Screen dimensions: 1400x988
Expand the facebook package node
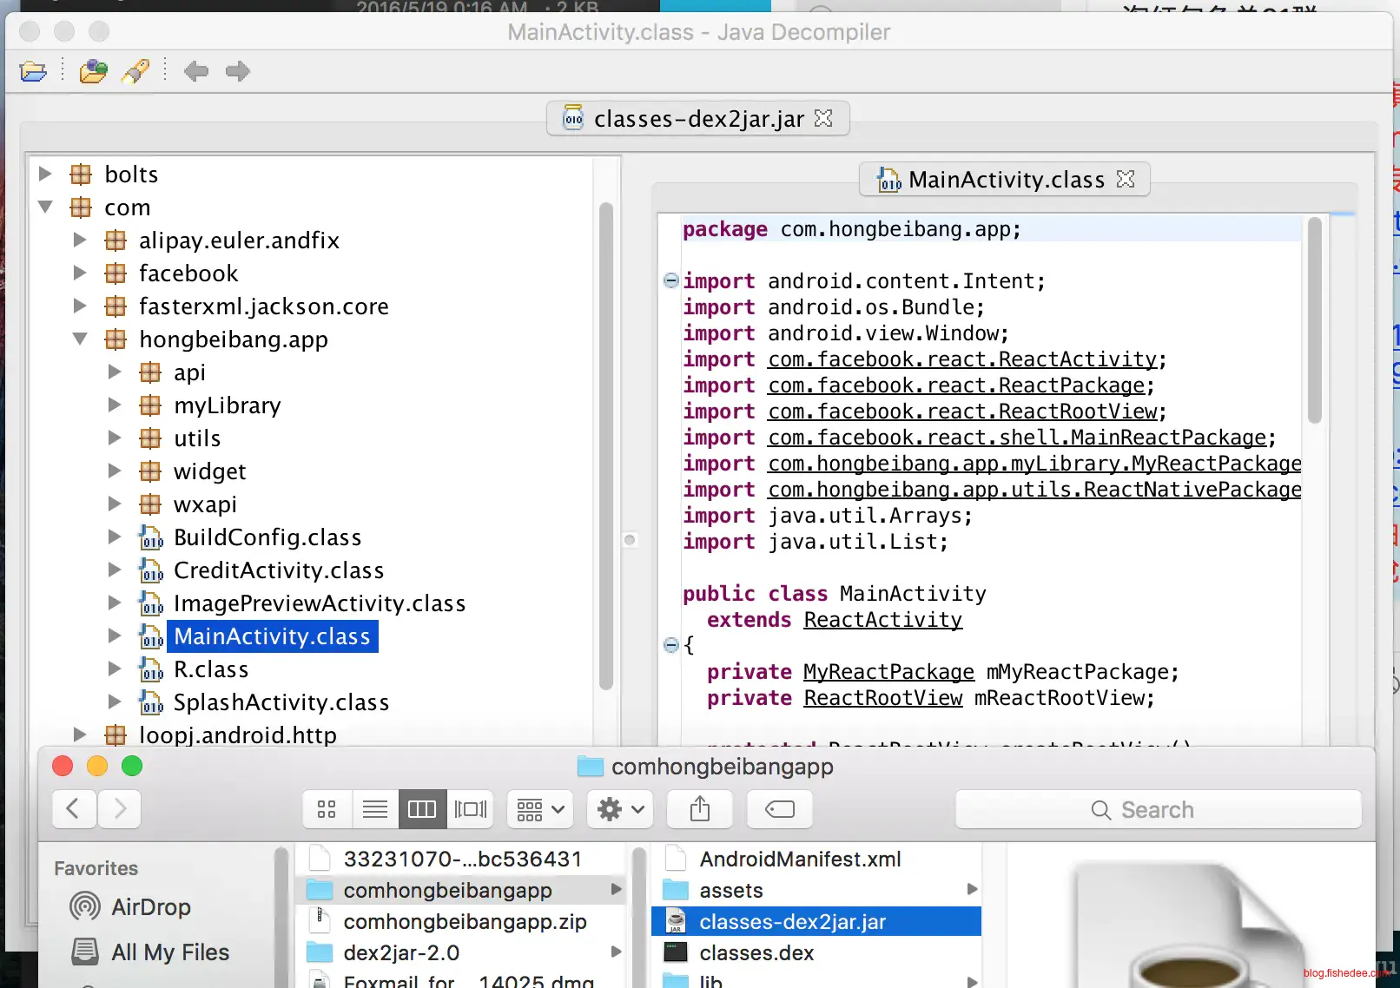pos(79,273)
